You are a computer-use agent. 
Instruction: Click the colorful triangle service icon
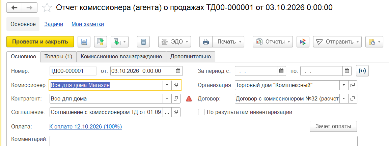303,42
